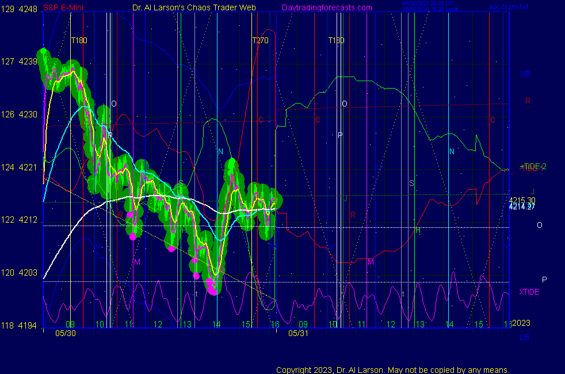
Task: Select the "120 4203" price axis label
Action: [19, 273]
